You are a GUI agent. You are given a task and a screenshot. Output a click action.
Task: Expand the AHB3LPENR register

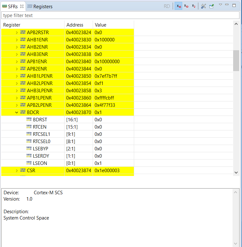click(17, 91)
